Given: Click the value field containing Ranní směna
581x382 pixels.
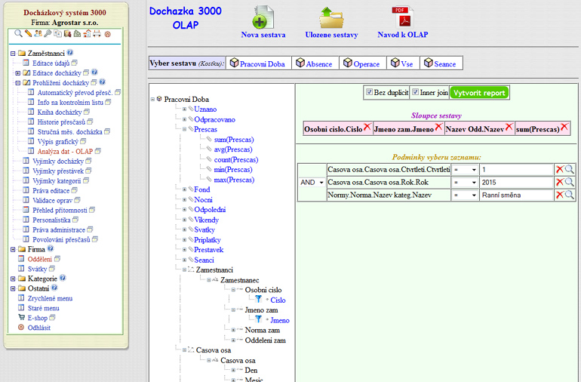Looking at the screenshot, I should point(517,195).
